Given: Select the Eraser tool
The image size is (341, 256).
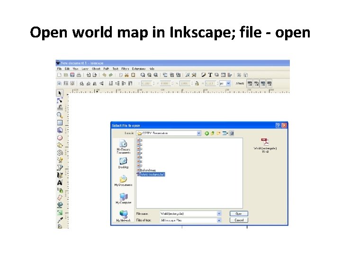Looking at the screenshot, I should click(60, 197).
